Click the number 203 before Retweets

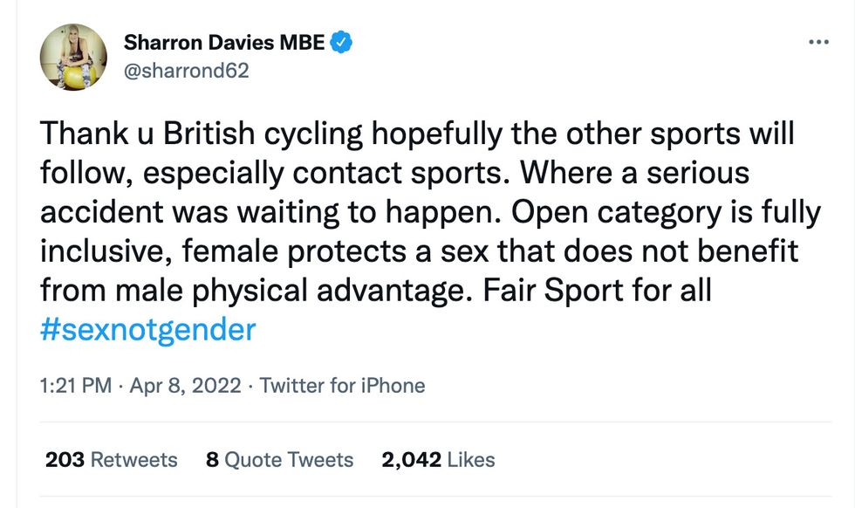65,460
